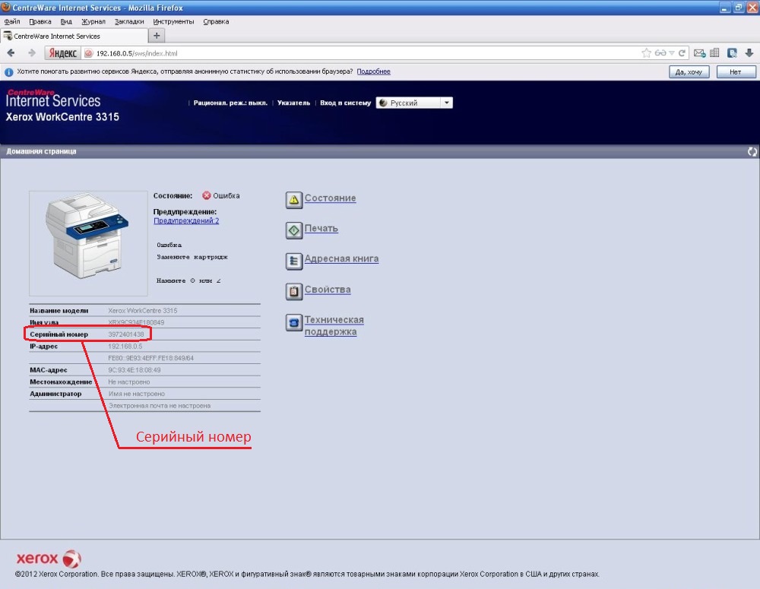The width and height of the screenshot is (760, 589).
Task: Click IPv6 address FE80::9E93:4EFF:FE18:849/64
Action: [150, 358]
